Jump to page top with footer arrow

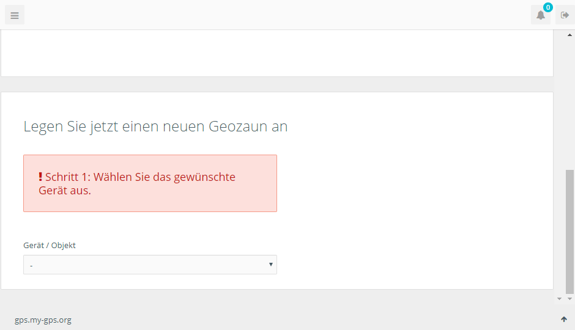coord(564,320)
